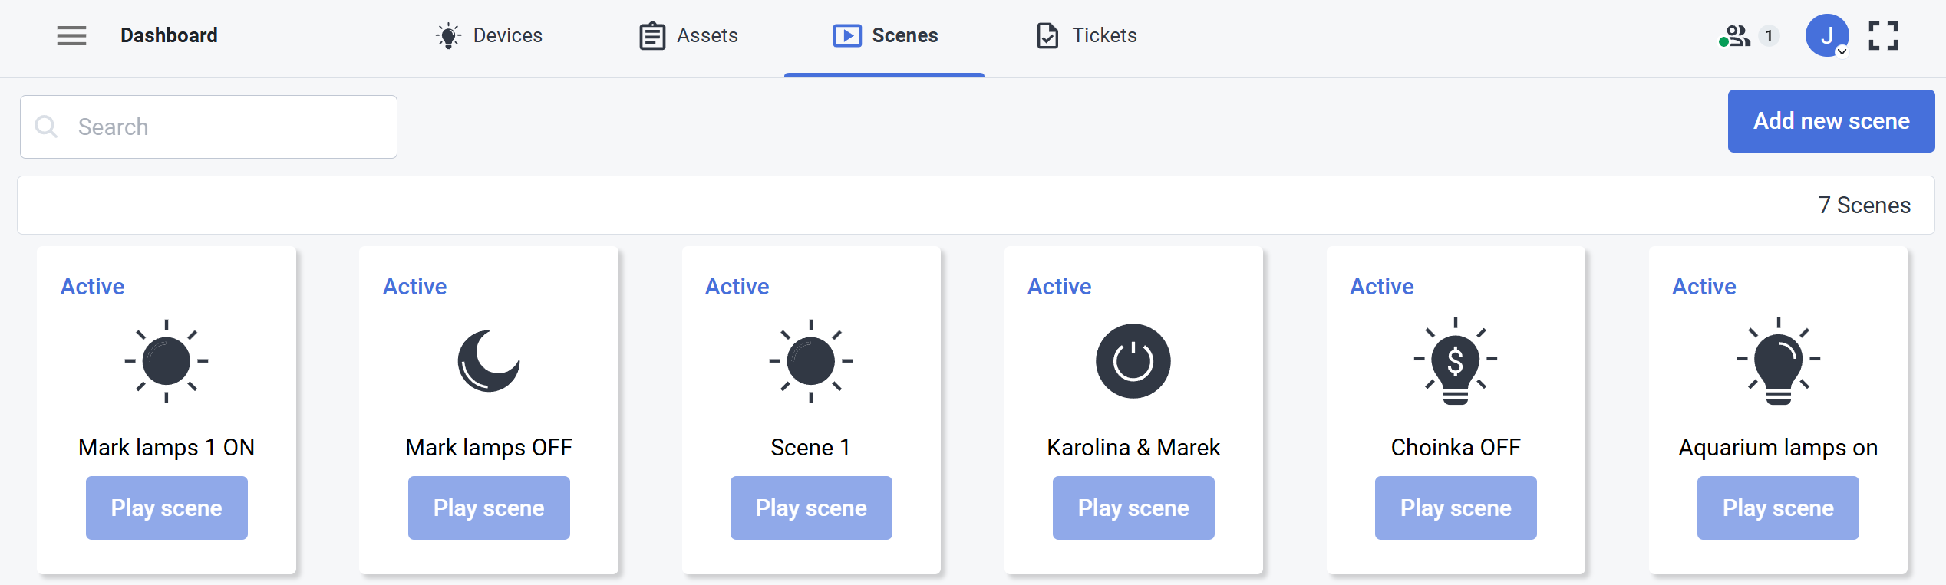Click the Dashboard title link
The width and height of the screenshot is (1946, 585).
point(169,35)
